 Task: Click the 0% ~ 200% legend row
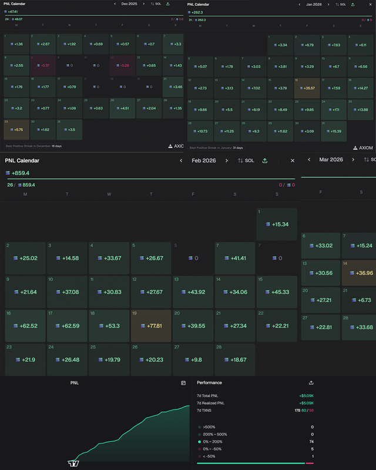pos(256,442)
